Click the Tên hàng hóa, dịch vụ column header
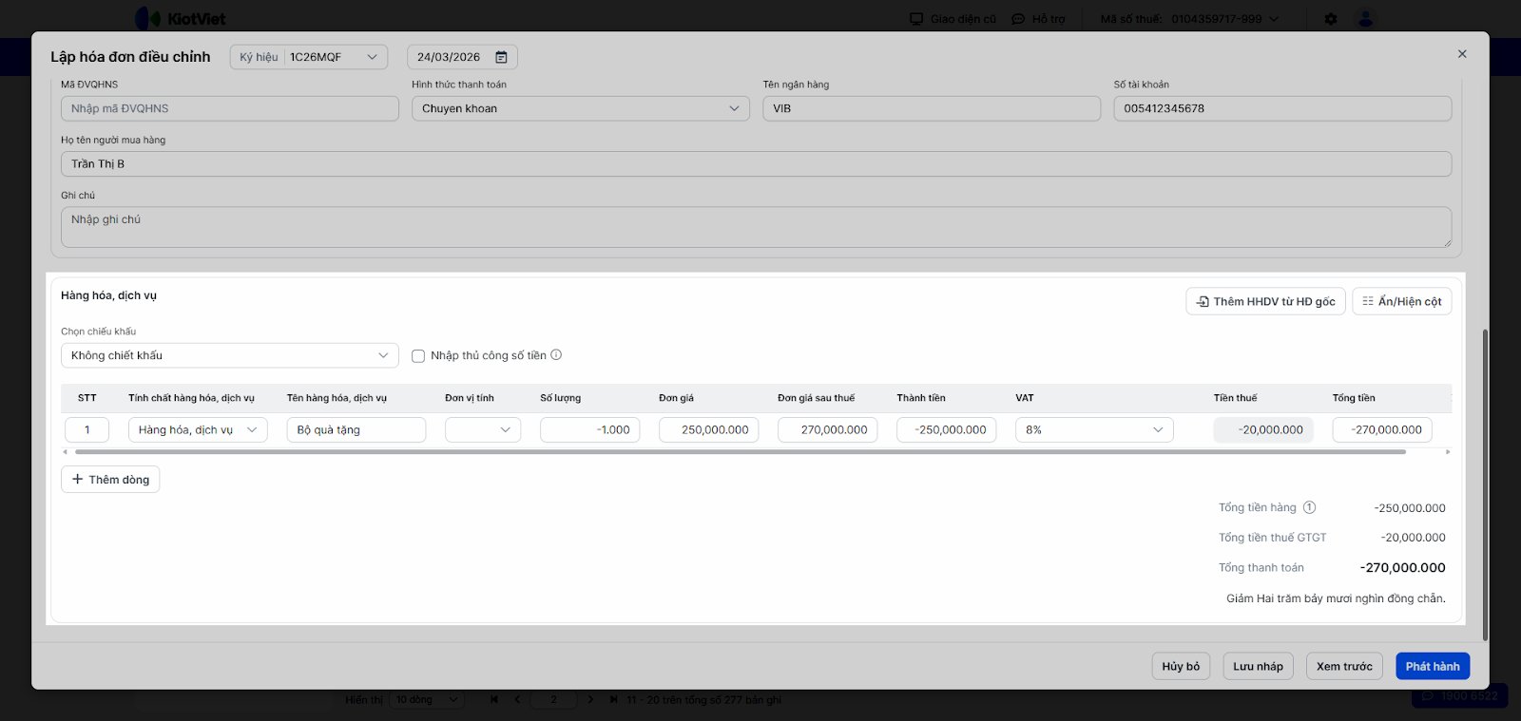The height and width of the screenshot is (721, 1521). pyautogui.click(x=337, y=398)
